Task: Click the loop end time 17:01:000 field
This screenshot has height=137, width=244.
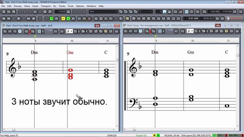Action: [x=226, y=12]
